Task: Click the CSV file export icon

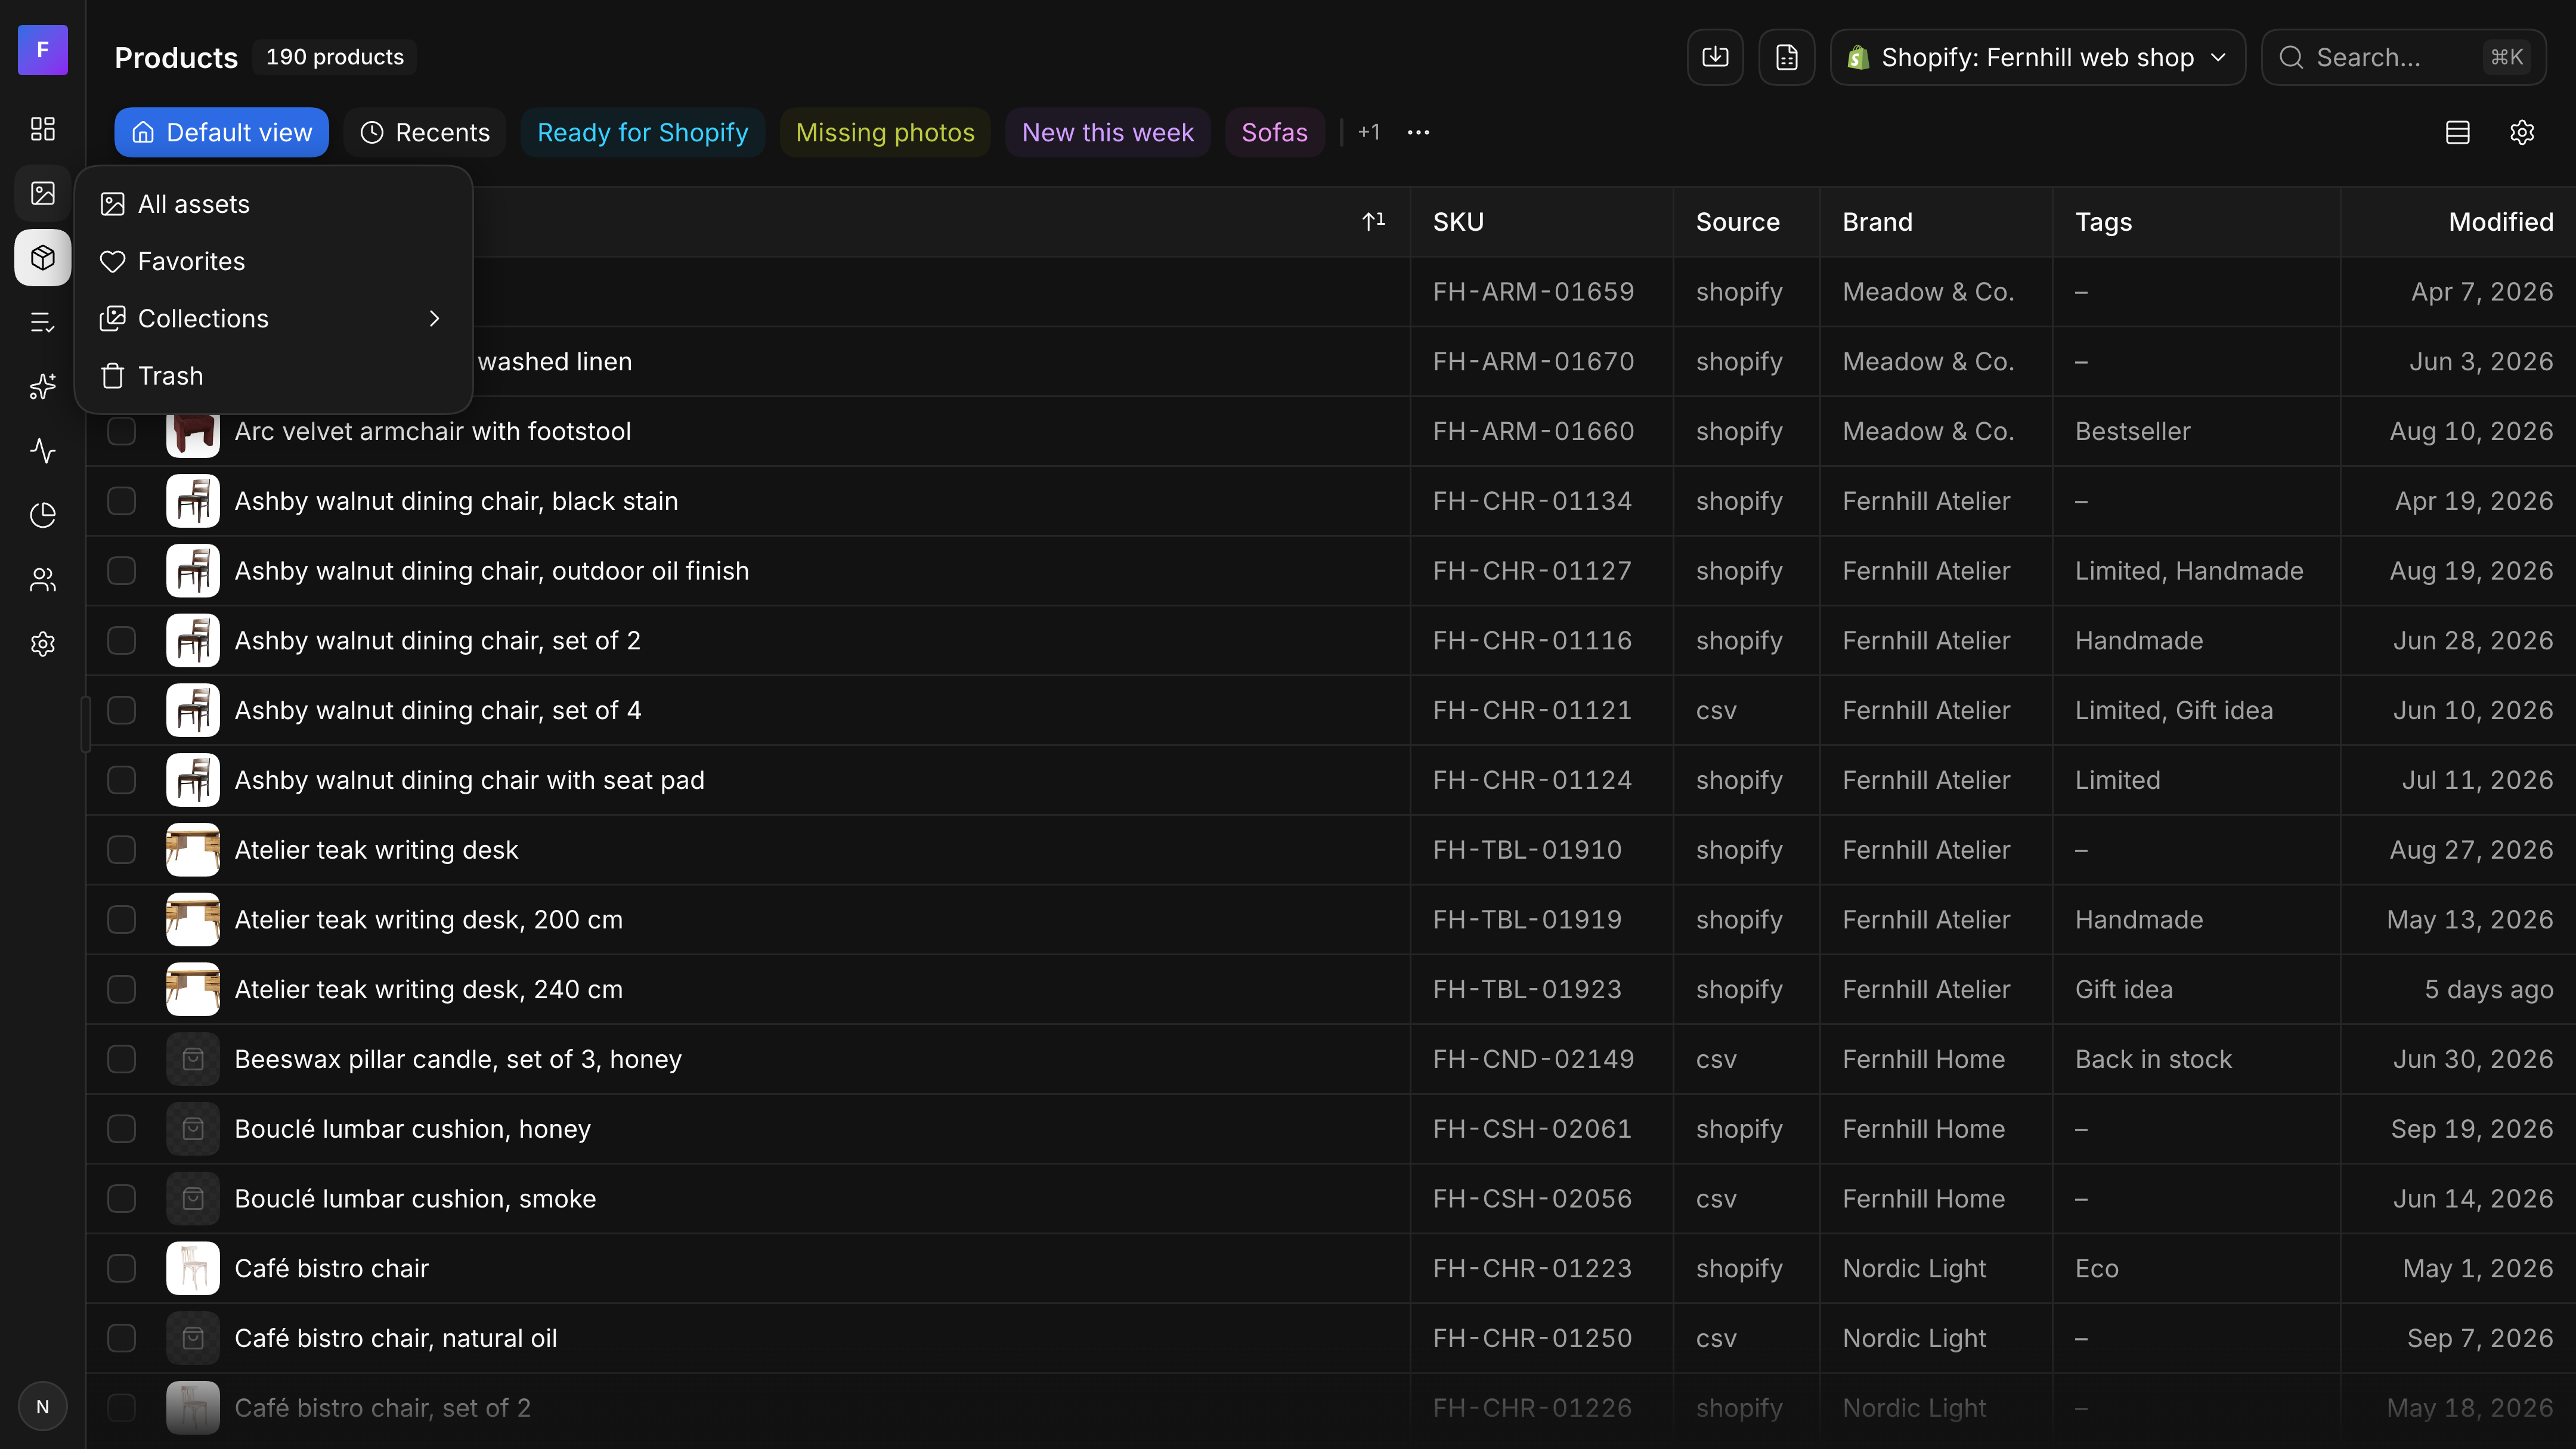Action: coord(1787,57)
